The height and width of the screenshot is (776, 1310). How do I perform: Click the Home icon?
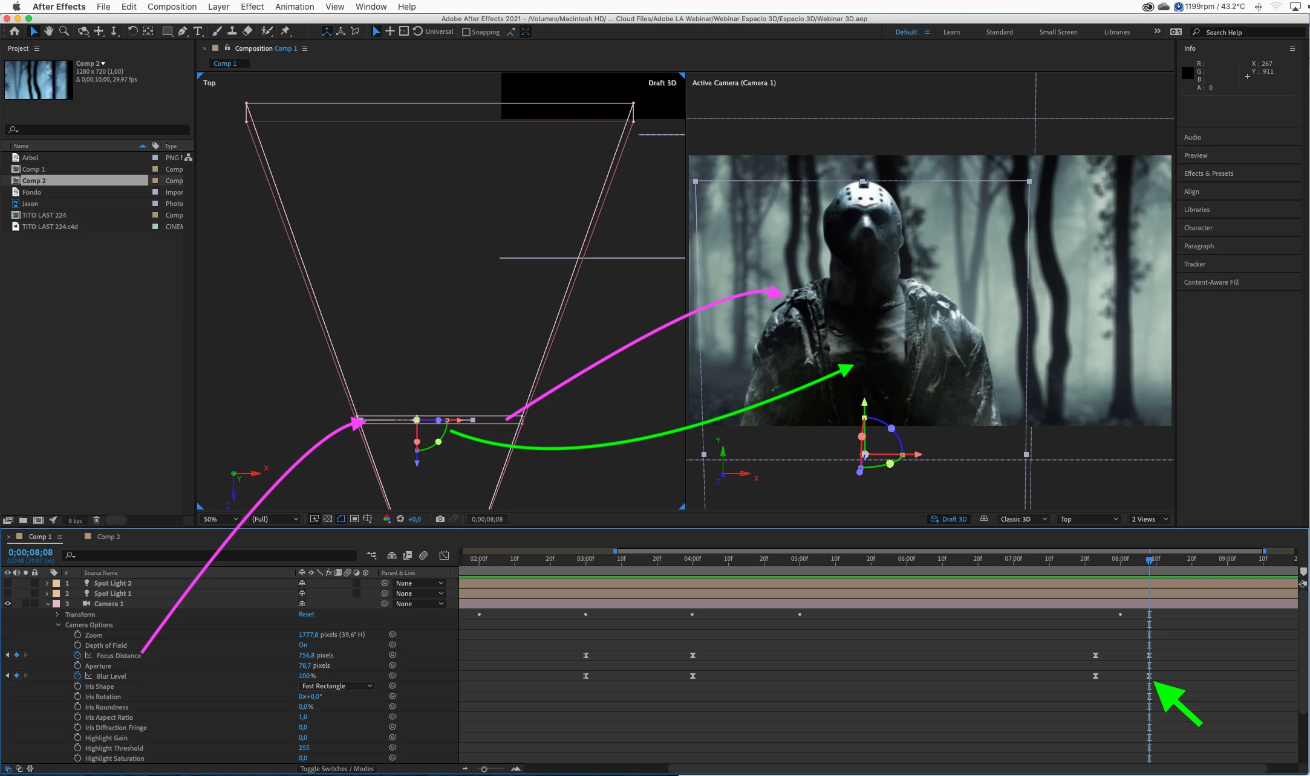(15, 31)
